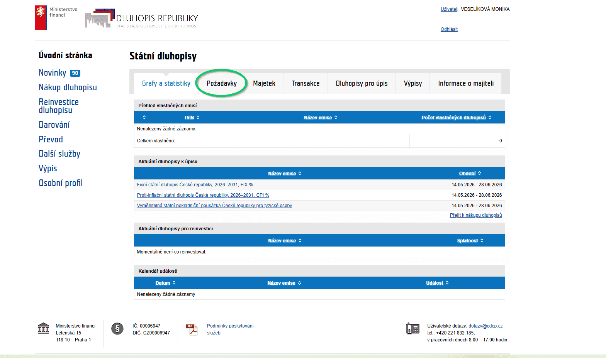Sort event calendar by Název emise
The width and height of the screenshot is (606, 358).
click(284, 283)
